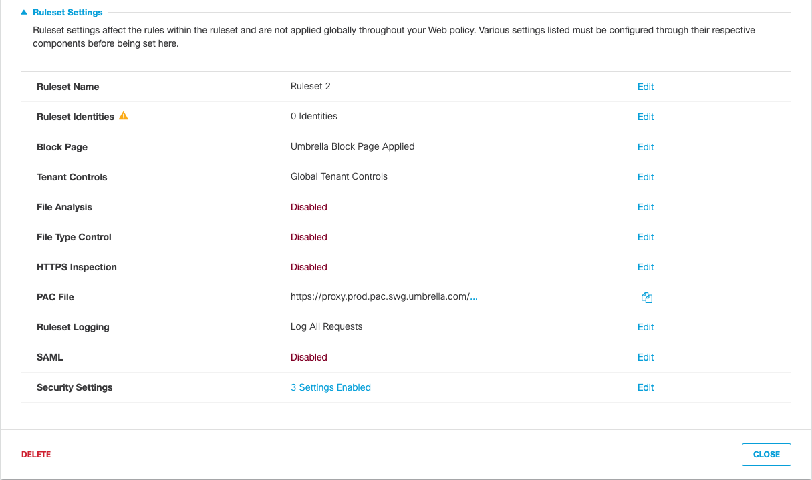Copy the PAC File URL icon
The height and width of the screenshot is (480, 812).
[x=646, y=298]
